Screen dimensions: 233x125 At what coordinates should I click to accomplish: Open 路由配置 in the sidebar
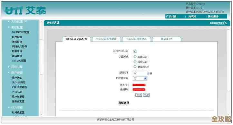(x=17, y=37)
